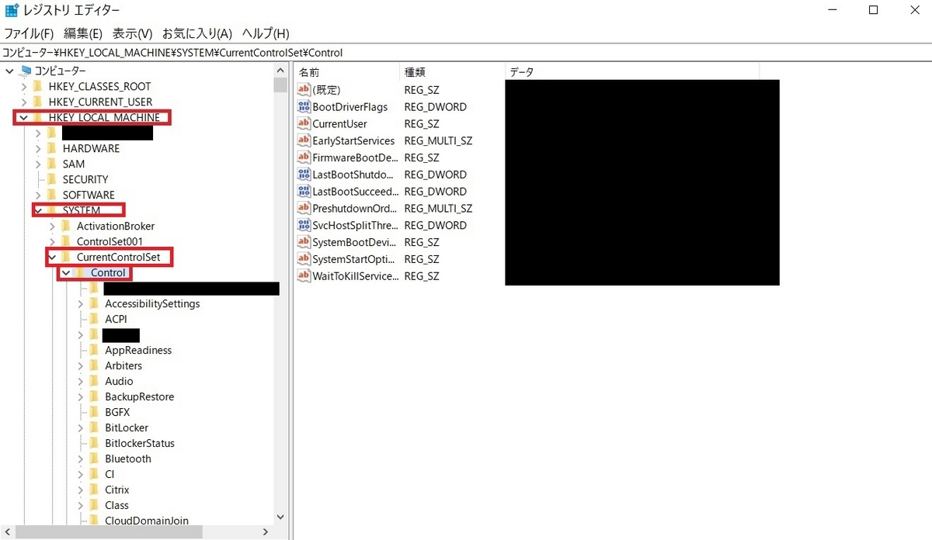Open the 表示(V) menu
This screenshot has width=932, height=540.
click(x=132, y=33)
